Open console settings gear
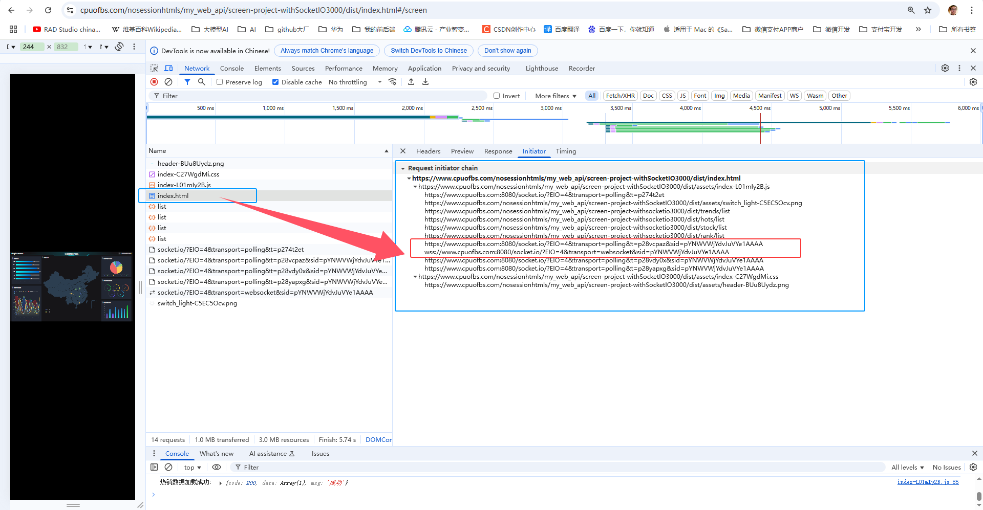The height and width of the screenshot is (510, 983). point(973,467)
